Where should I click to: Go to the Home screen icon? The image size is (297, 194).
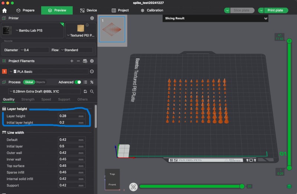4,10
